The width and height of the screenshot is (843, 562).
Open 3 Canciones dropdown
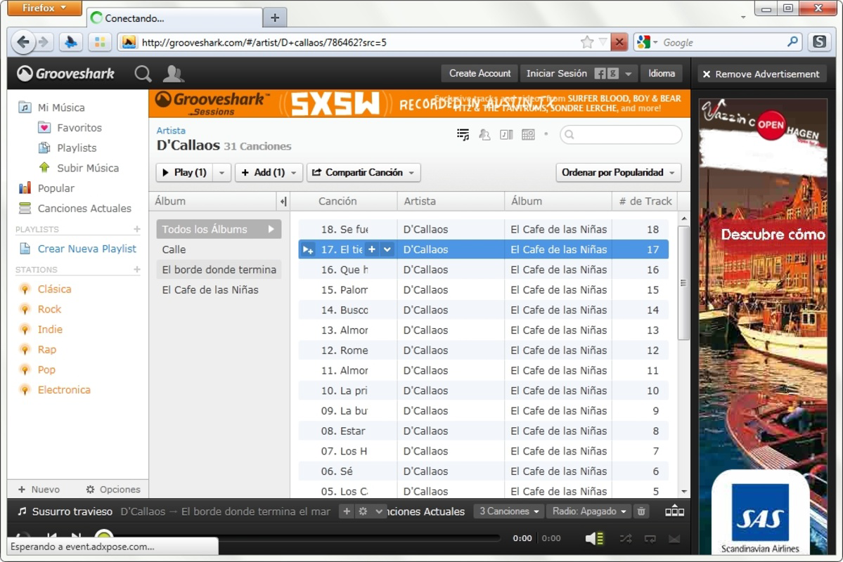click(508, 511)
